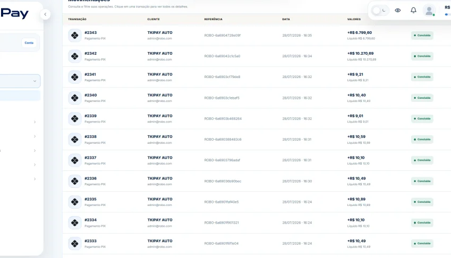Click Concluída status badge for #2336
The height and width of the screenshot is (258, 451).
click(422, 181)
